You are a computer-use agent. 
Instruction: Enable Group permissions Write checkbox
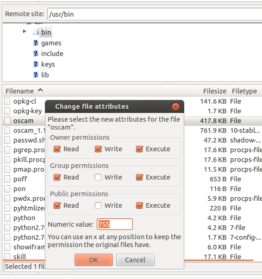[98, 177]
